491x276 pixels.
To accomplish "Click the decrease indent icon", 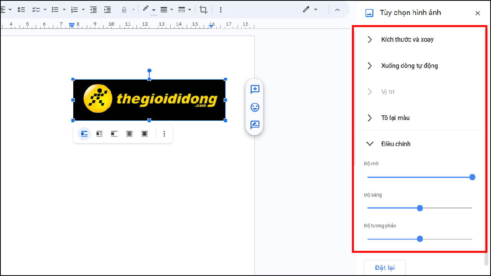I will (x=93, y=10).
